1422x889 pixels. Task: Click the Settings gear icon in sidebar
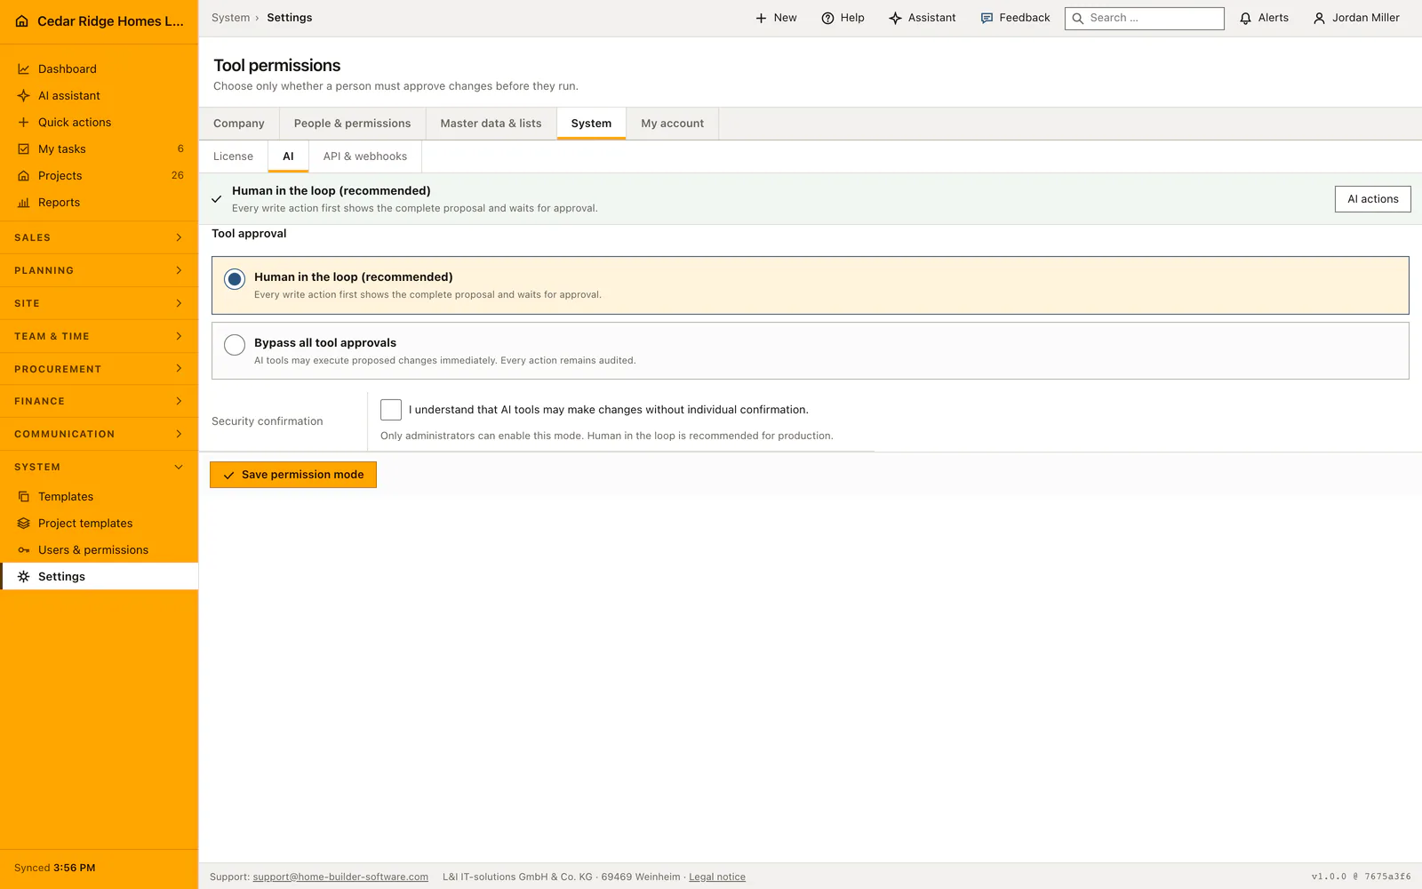(24, 577)
